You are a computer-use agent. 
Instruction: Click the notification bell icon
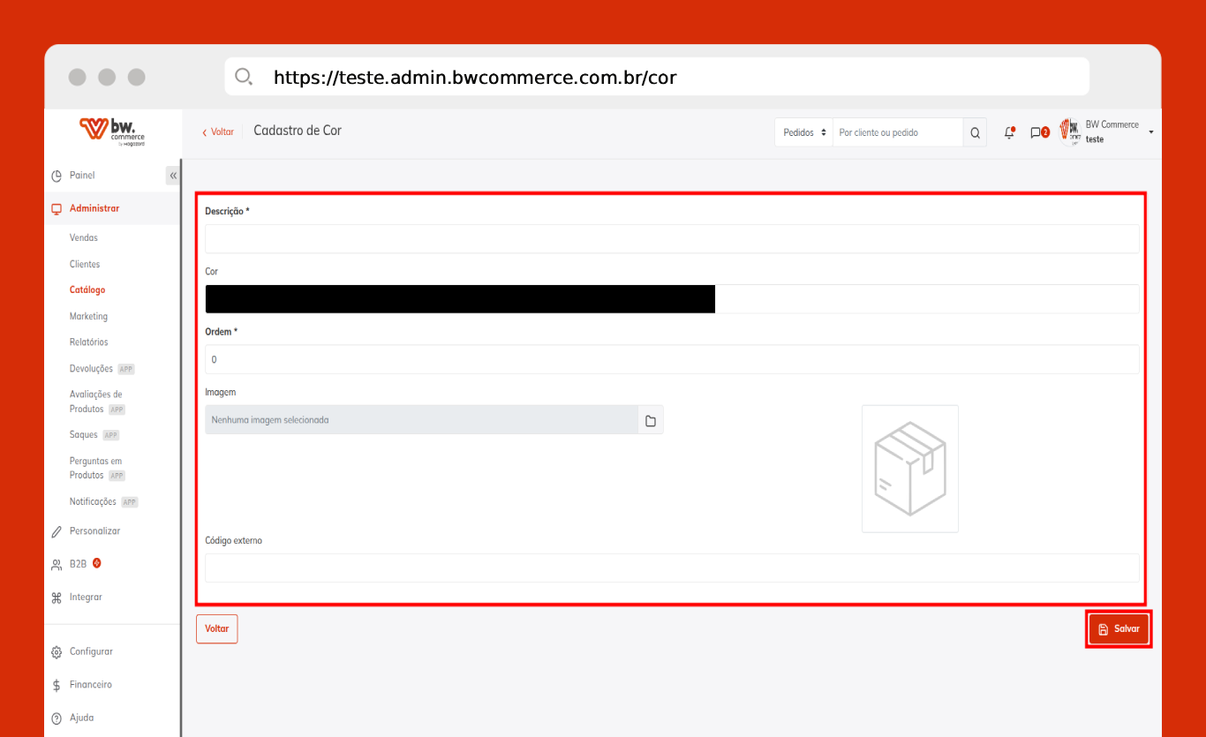pyautogui.click(x=1009, y=132)
